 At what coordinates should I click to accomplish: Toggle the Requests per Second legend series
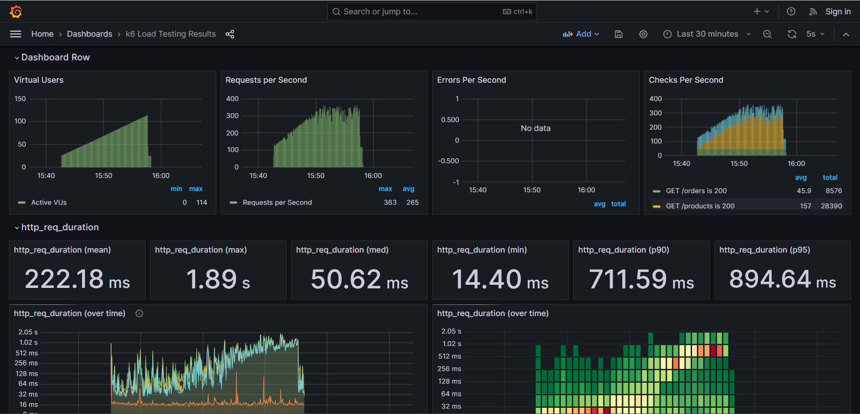pyautogui.click(x=277, y=203)
